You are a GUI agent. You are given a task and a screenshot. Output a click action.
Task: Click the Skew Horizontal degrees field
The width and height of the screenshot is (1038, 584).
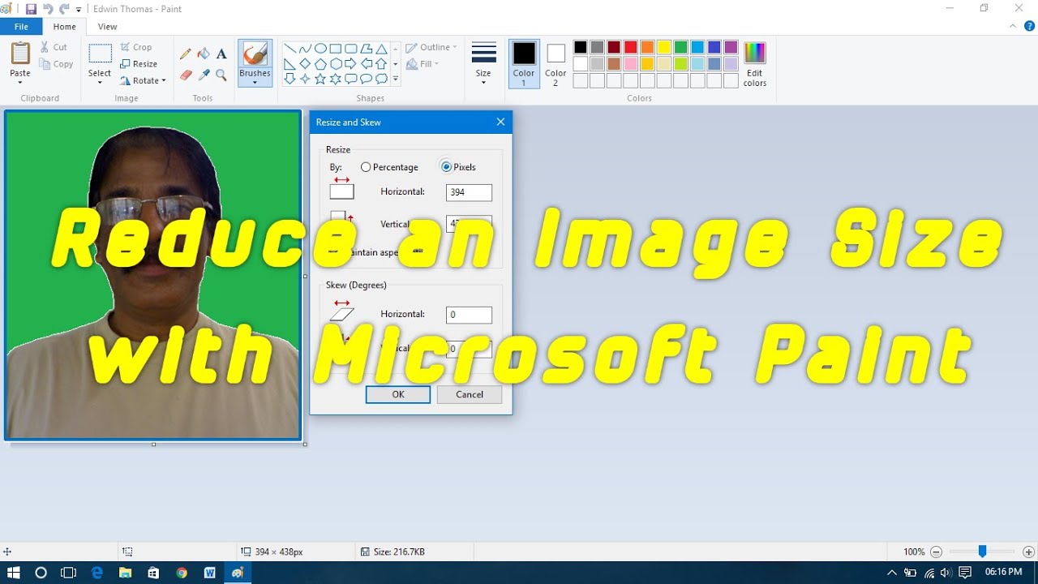[469, 315]
